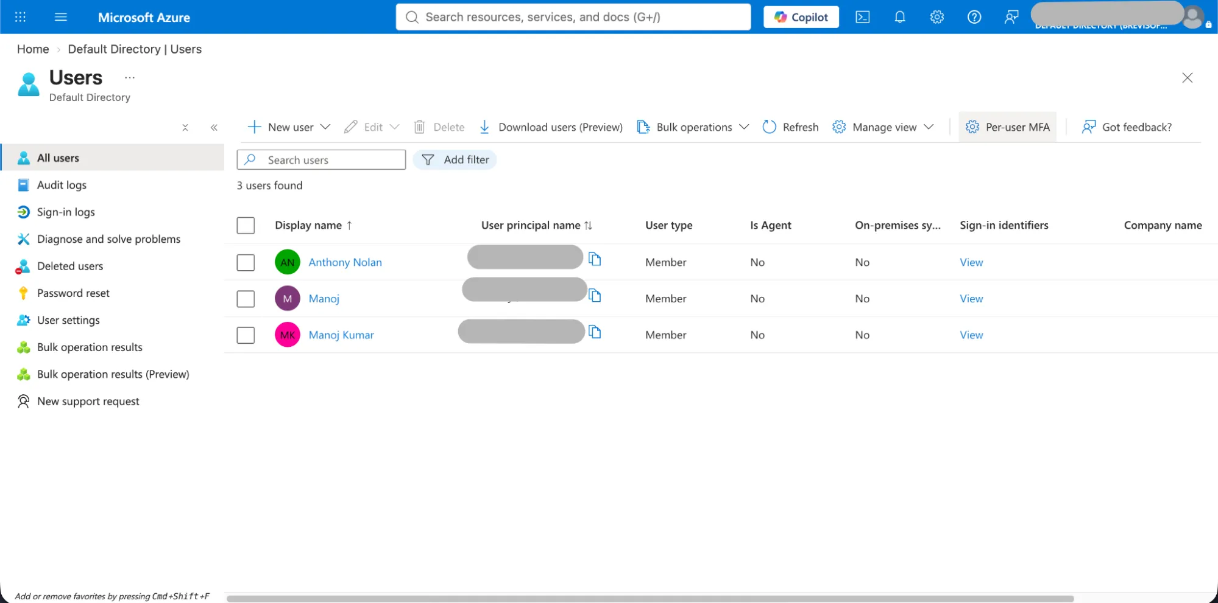This screenshot has height=603, width=1218.
Task: Open the account avatar menu
Action: coord(1192,17)
